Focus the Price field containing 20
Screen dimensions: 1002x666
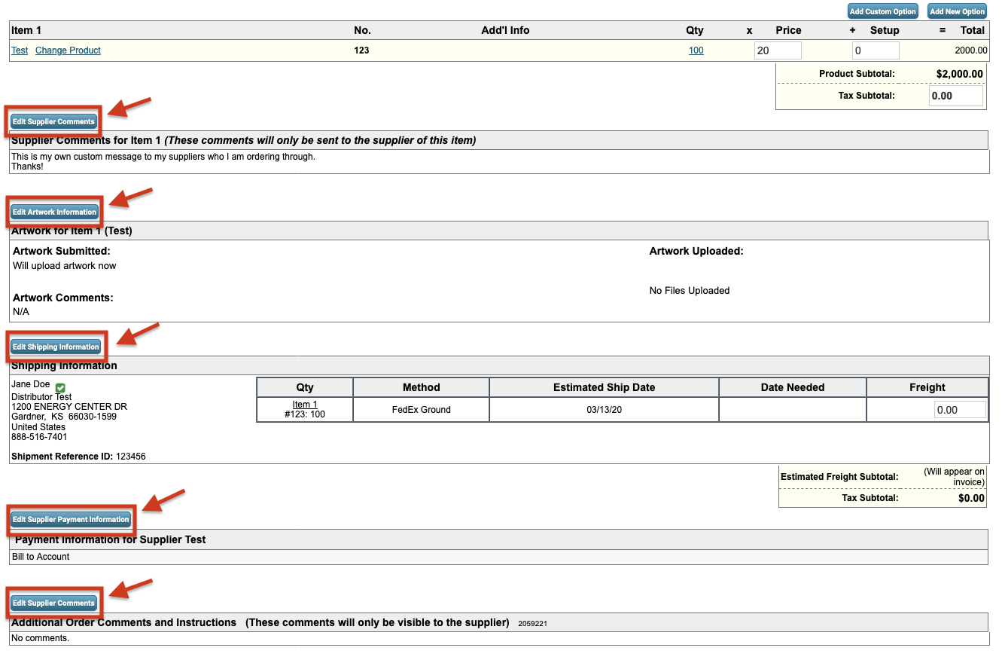pyautogui.click(x=778, y=50)
